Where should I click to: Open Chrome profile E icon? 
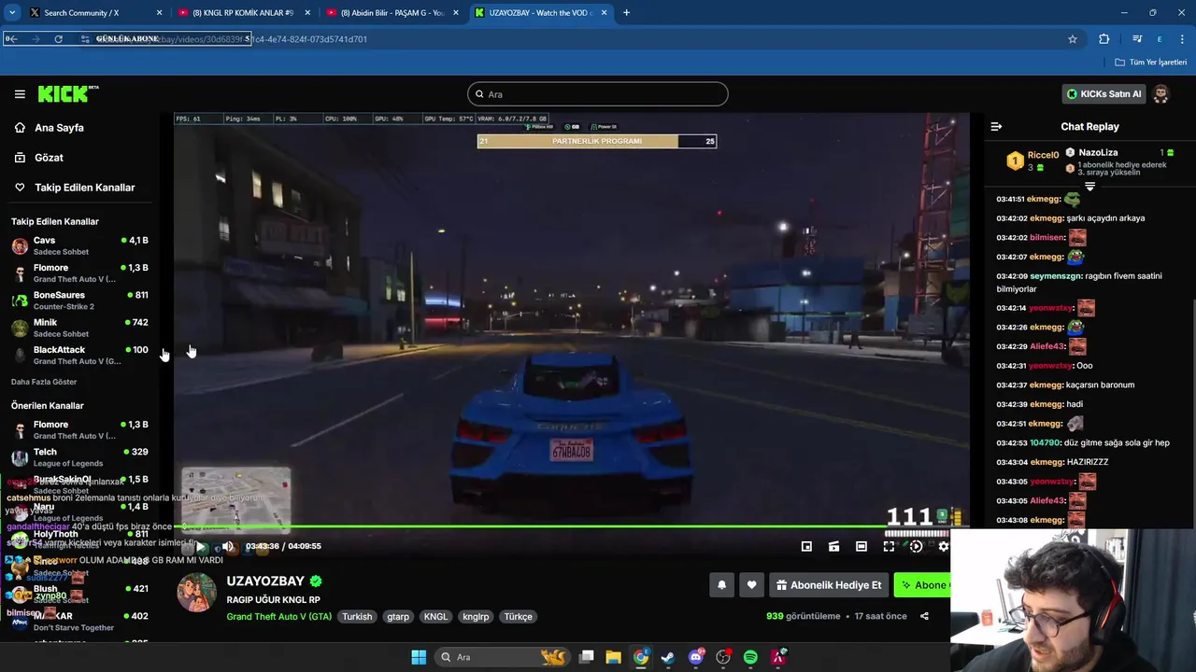coord(1160,39)
